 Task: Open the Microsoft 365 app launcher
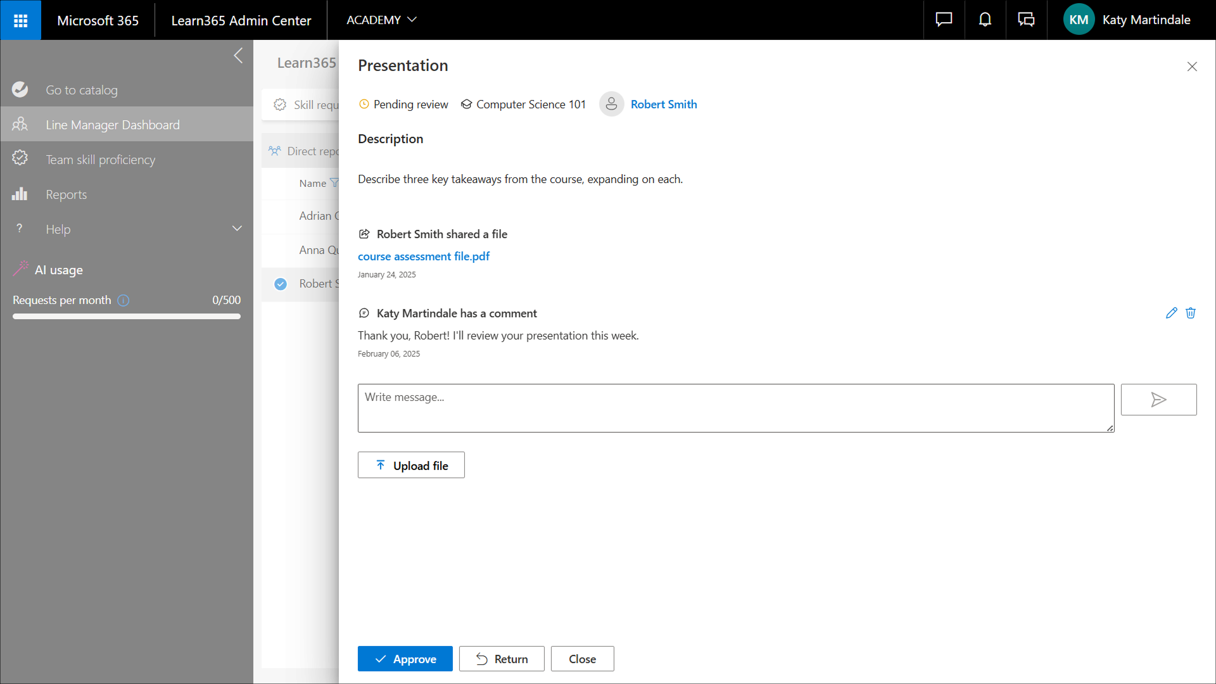pos(20,20)
